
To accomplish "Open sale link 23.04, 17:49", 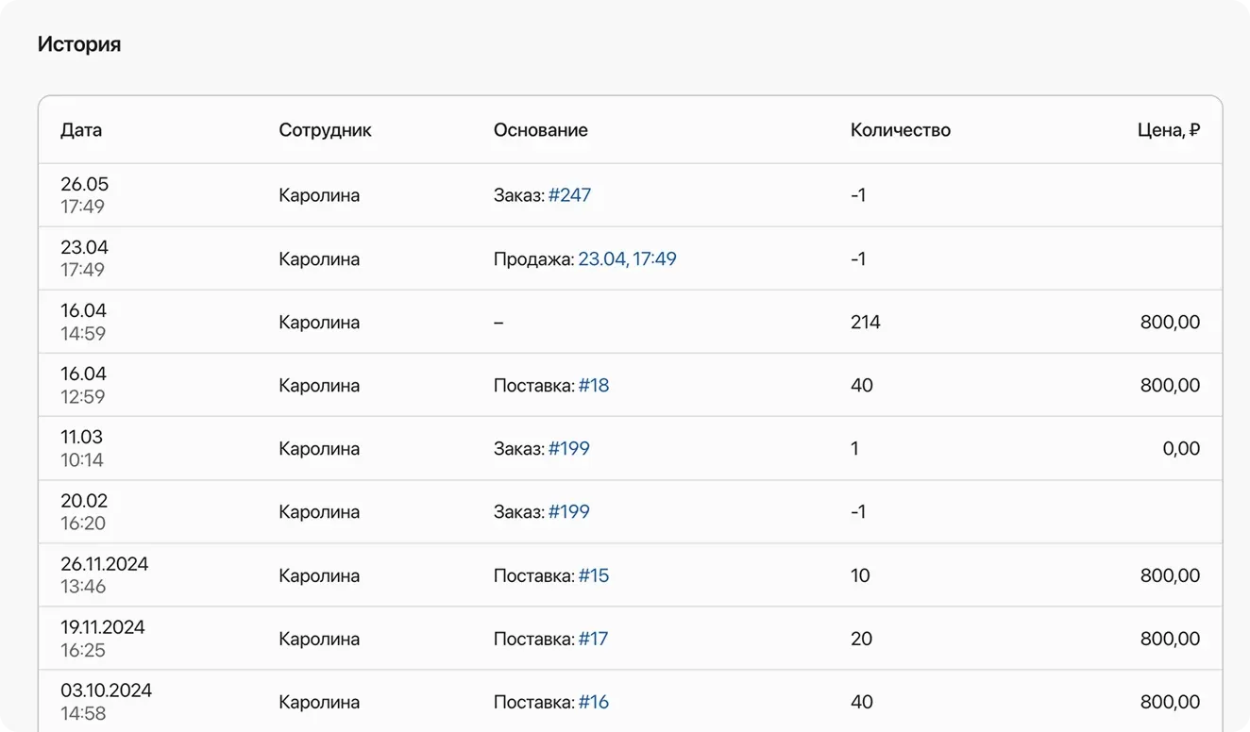I will click(628, 258).
